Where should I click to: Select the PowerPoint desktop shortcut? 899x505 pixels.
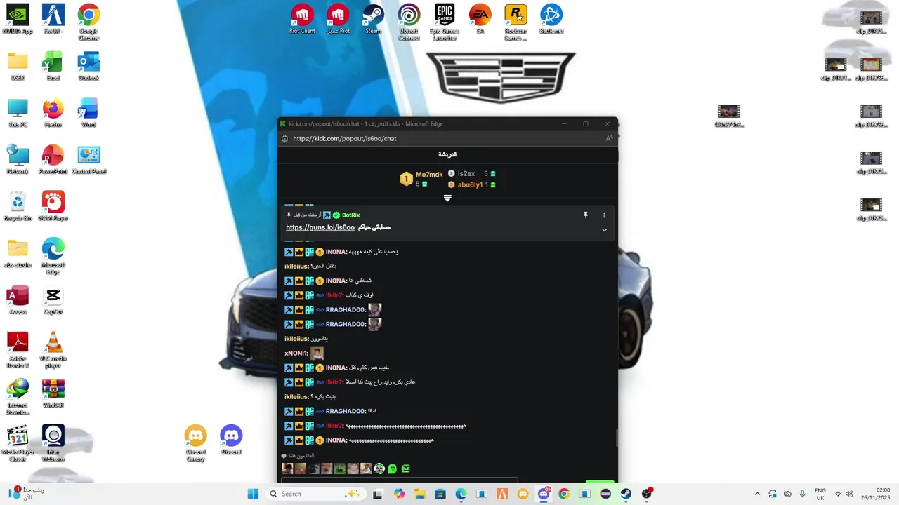point(53,160)
